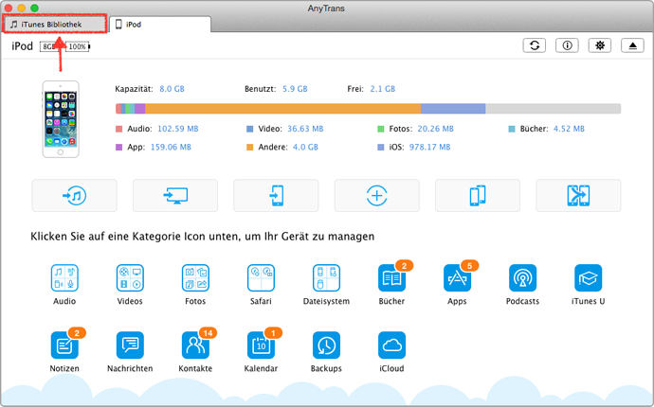
Task: Click the transfer content to computer shortcut
Action: click(x=175, y=195)
